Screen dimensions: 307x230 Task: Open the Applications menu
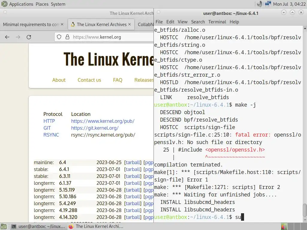tap(21, 4)
